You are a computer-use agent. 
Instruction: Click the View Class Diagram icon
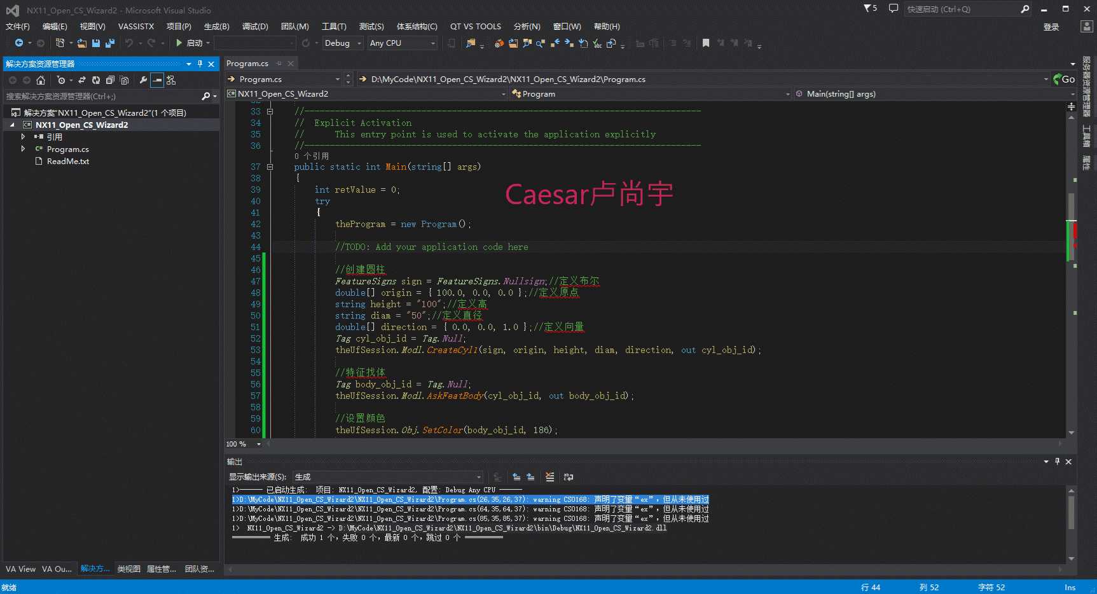pyautogui.click(x=171, y=80)
